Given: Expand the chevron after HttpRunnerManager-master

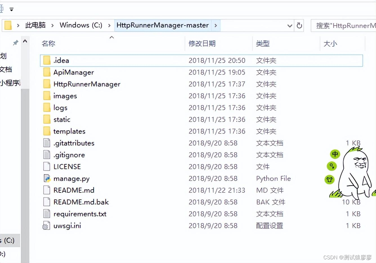Looking at the screenshot, I should (216, 25).
